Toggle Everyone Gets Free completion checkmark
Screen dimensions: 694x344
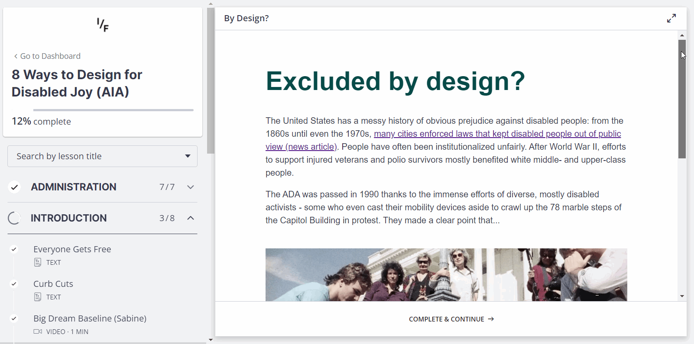click(14, 249)
